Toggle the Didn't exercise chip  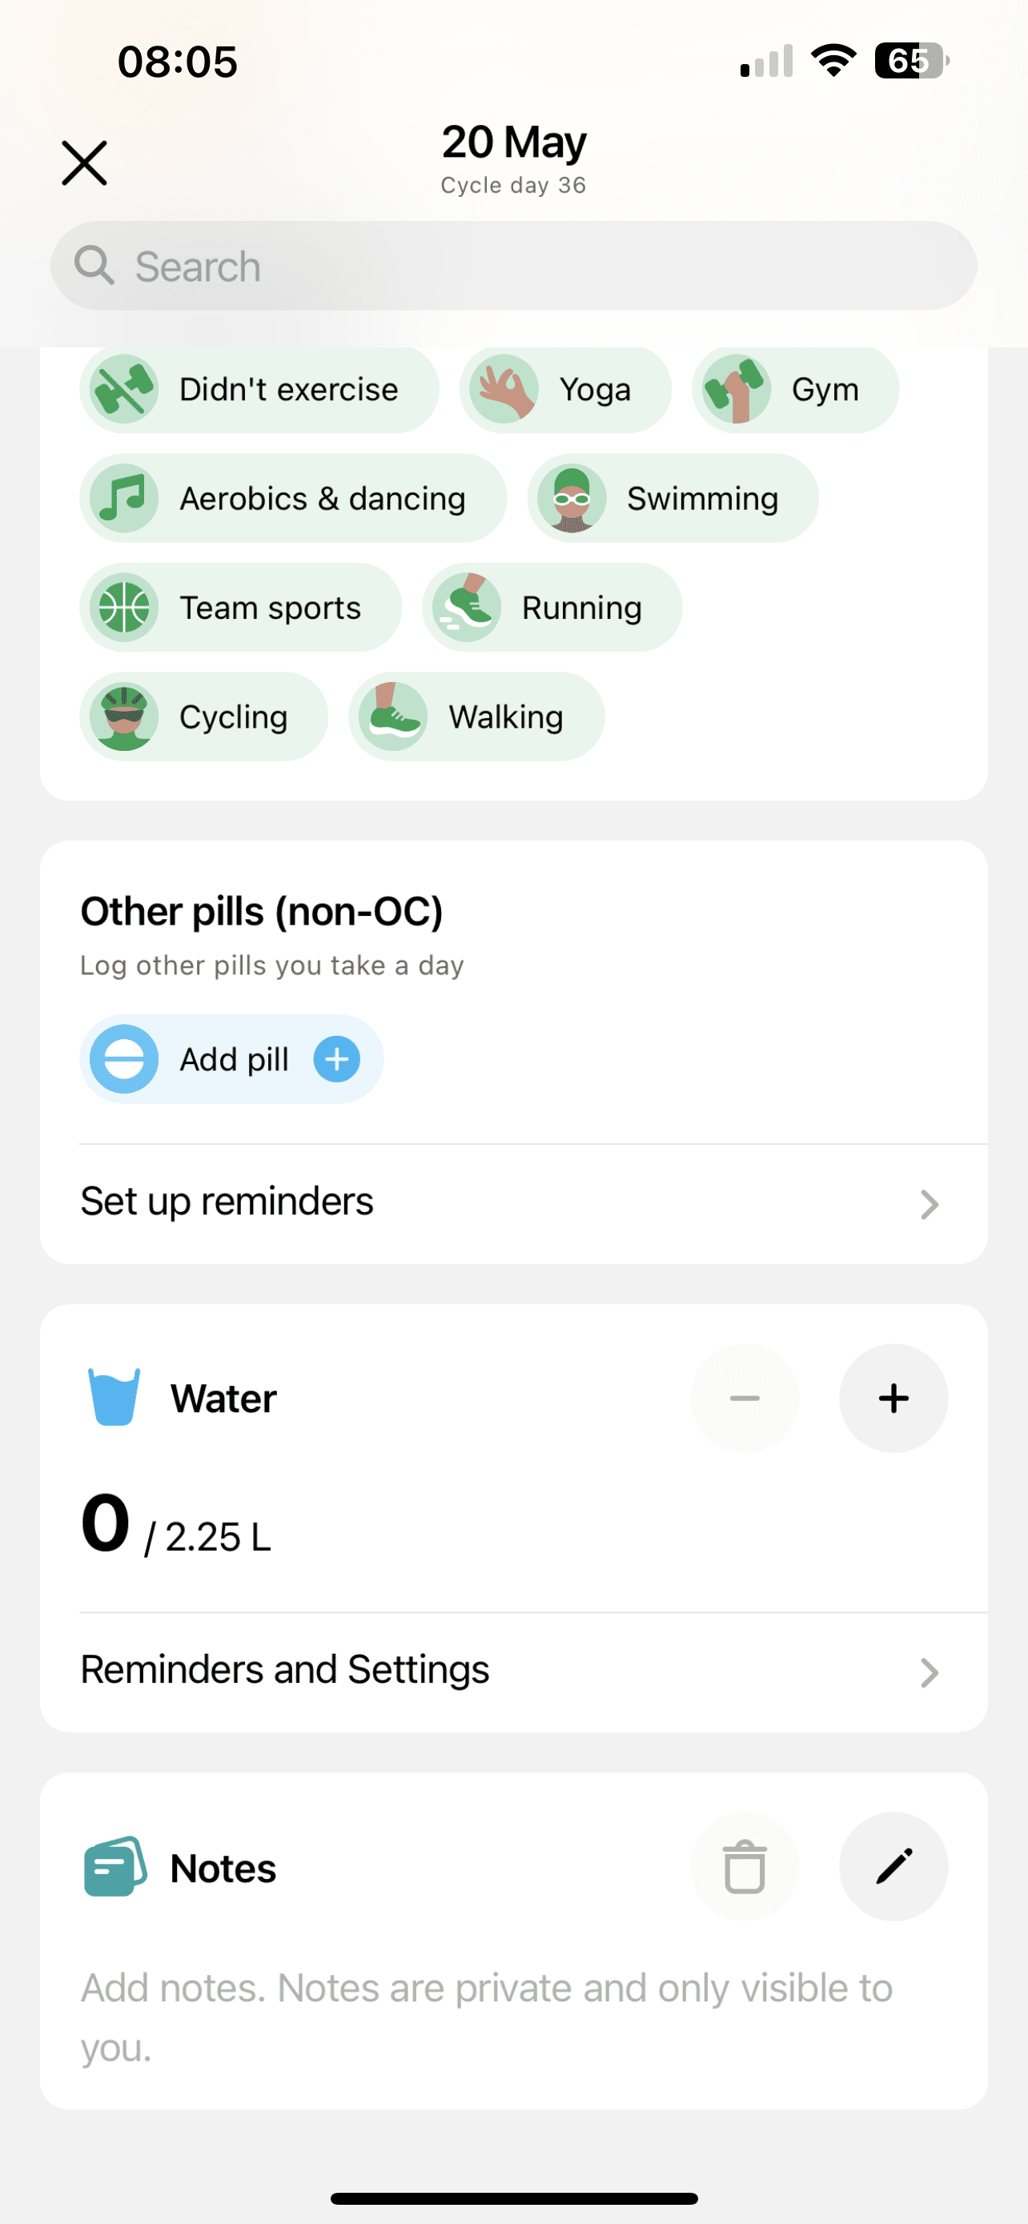[x=259, y=389]
